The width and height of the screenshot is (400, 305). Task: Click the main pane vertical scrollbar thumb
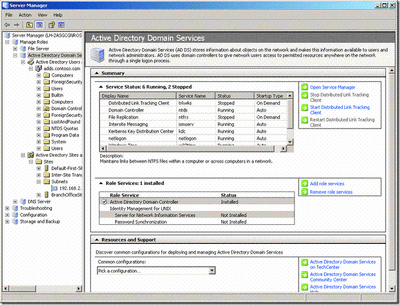[x=393, y=172]
